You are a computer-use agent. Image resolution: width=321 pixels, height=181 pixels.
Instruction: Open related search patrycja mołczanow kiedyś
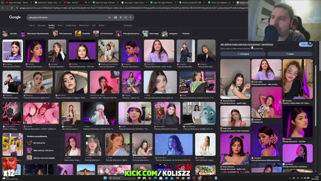coord(44,158)
